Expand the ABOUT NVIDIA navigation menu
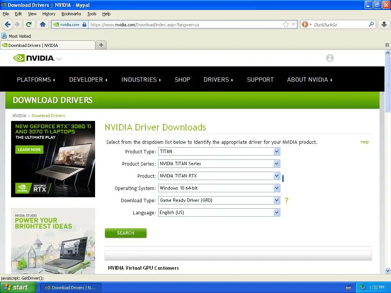Image resolution: width=391 pixels, height=293 pixels. (x=310, y=79)
